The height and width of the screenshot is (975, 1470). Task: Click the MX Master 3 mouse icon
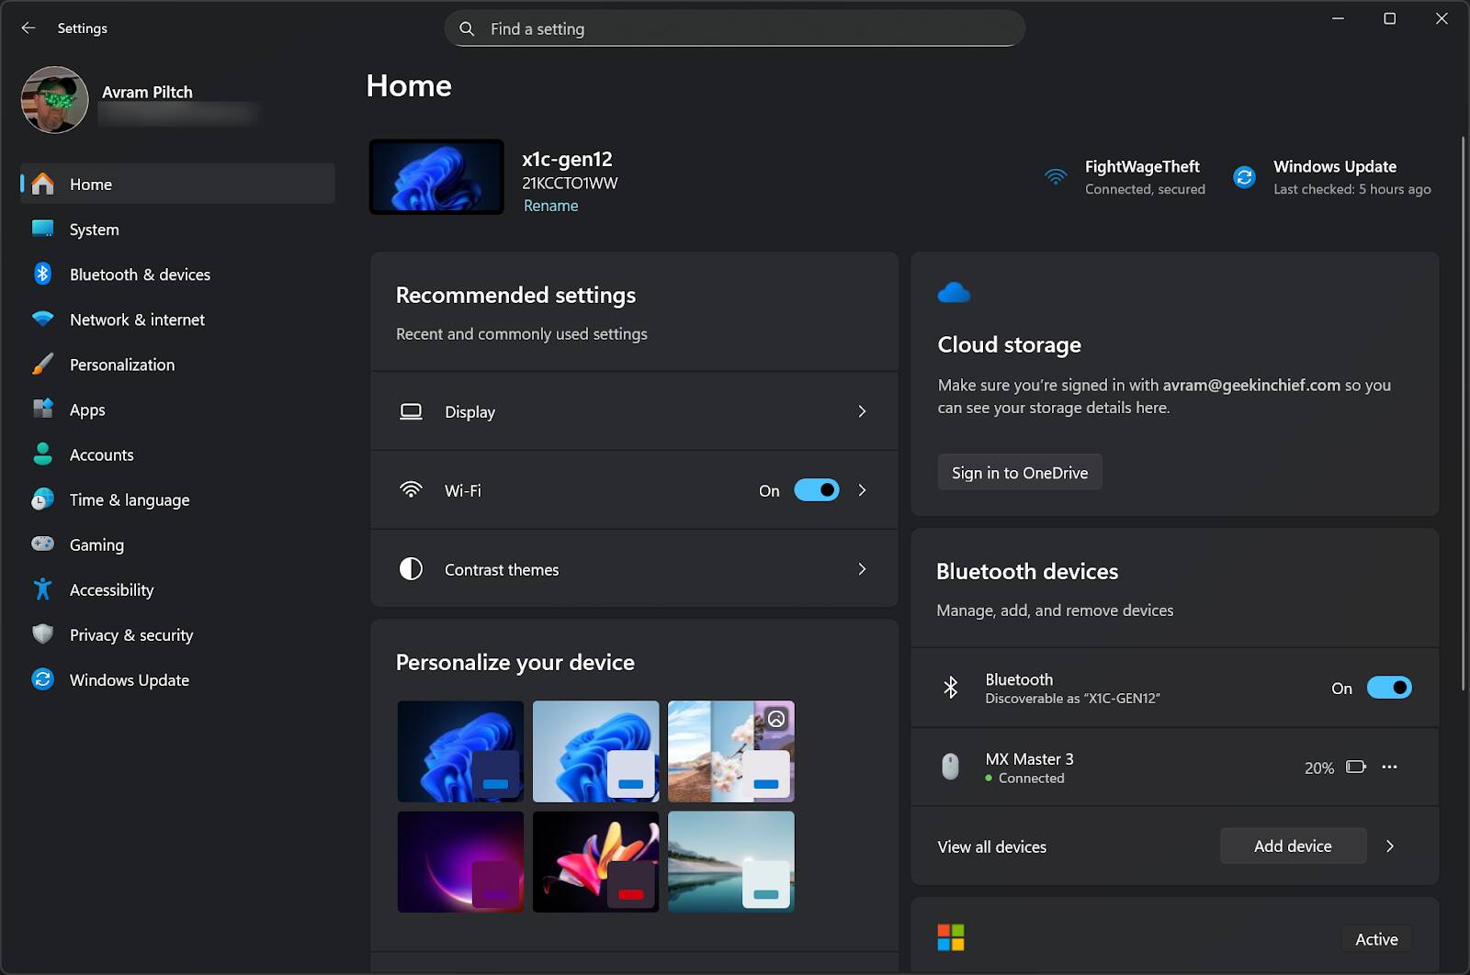click(951, 766)
